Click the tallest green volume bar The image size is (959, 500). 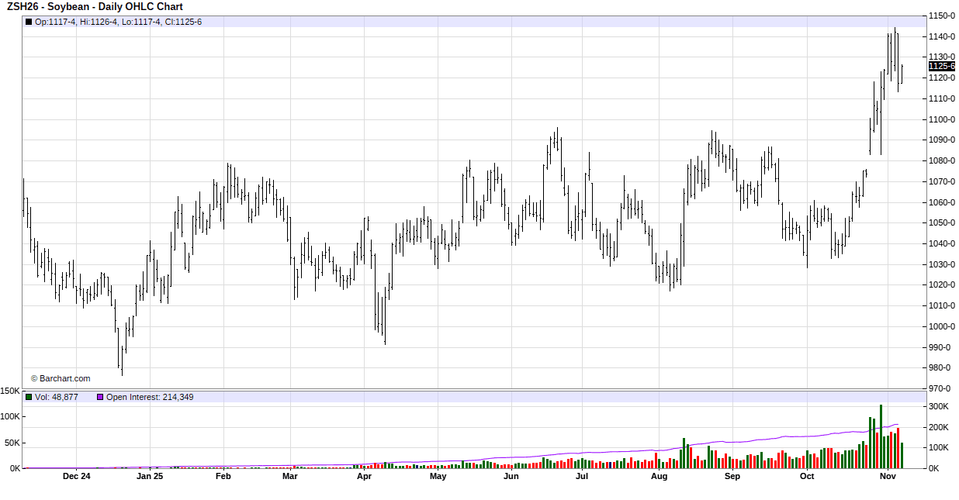881,436
